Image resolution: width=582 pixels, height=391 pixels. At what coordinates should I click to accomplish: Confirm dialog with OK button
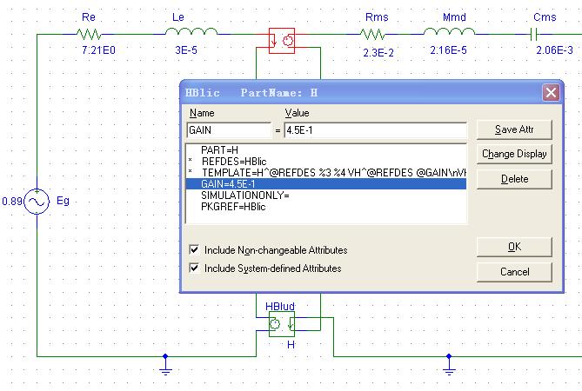coord(514,247)
